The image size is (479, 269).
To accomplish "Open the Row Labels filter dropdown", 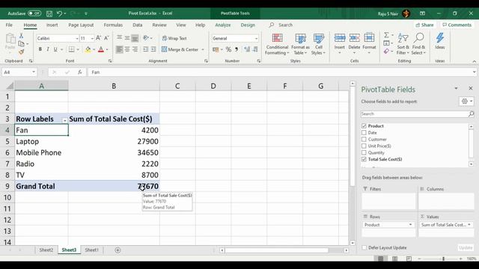I will pyautogui.click(x=64, y=120).
